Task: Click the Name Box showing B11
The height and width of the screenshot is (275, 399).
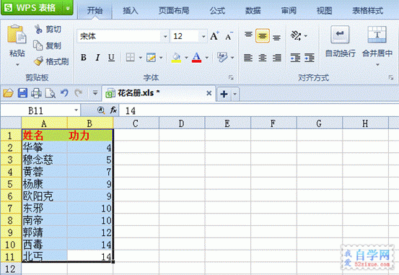Action: pyautogui.click(x=40, y=110)
